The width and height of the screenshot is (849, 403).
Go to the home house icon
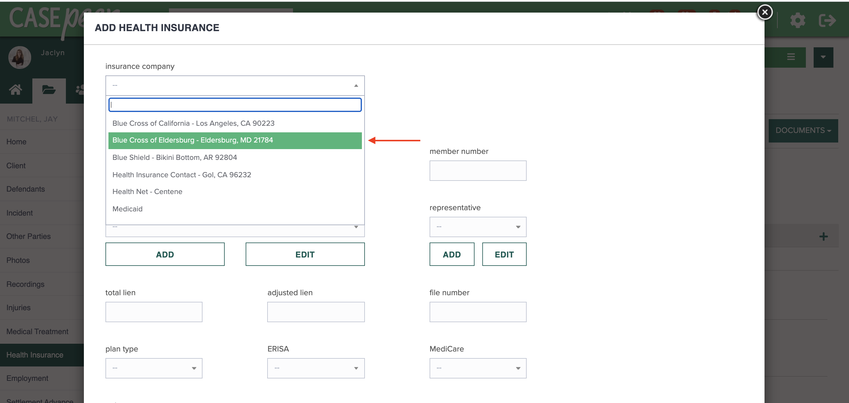pos(16,89)
